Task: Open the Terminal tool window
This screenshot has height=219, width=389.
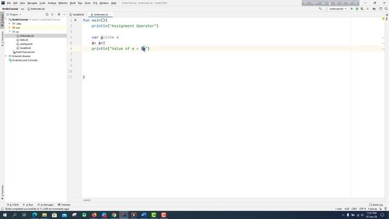Action: [64, 205]
